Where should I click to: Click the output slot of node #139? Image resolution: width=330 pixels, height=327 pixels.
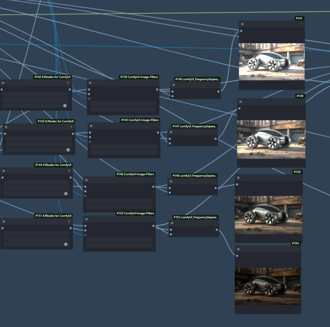point(157,89)
